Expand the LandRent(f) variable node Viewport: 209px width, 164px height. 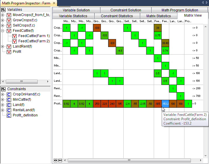pos(2,47)
